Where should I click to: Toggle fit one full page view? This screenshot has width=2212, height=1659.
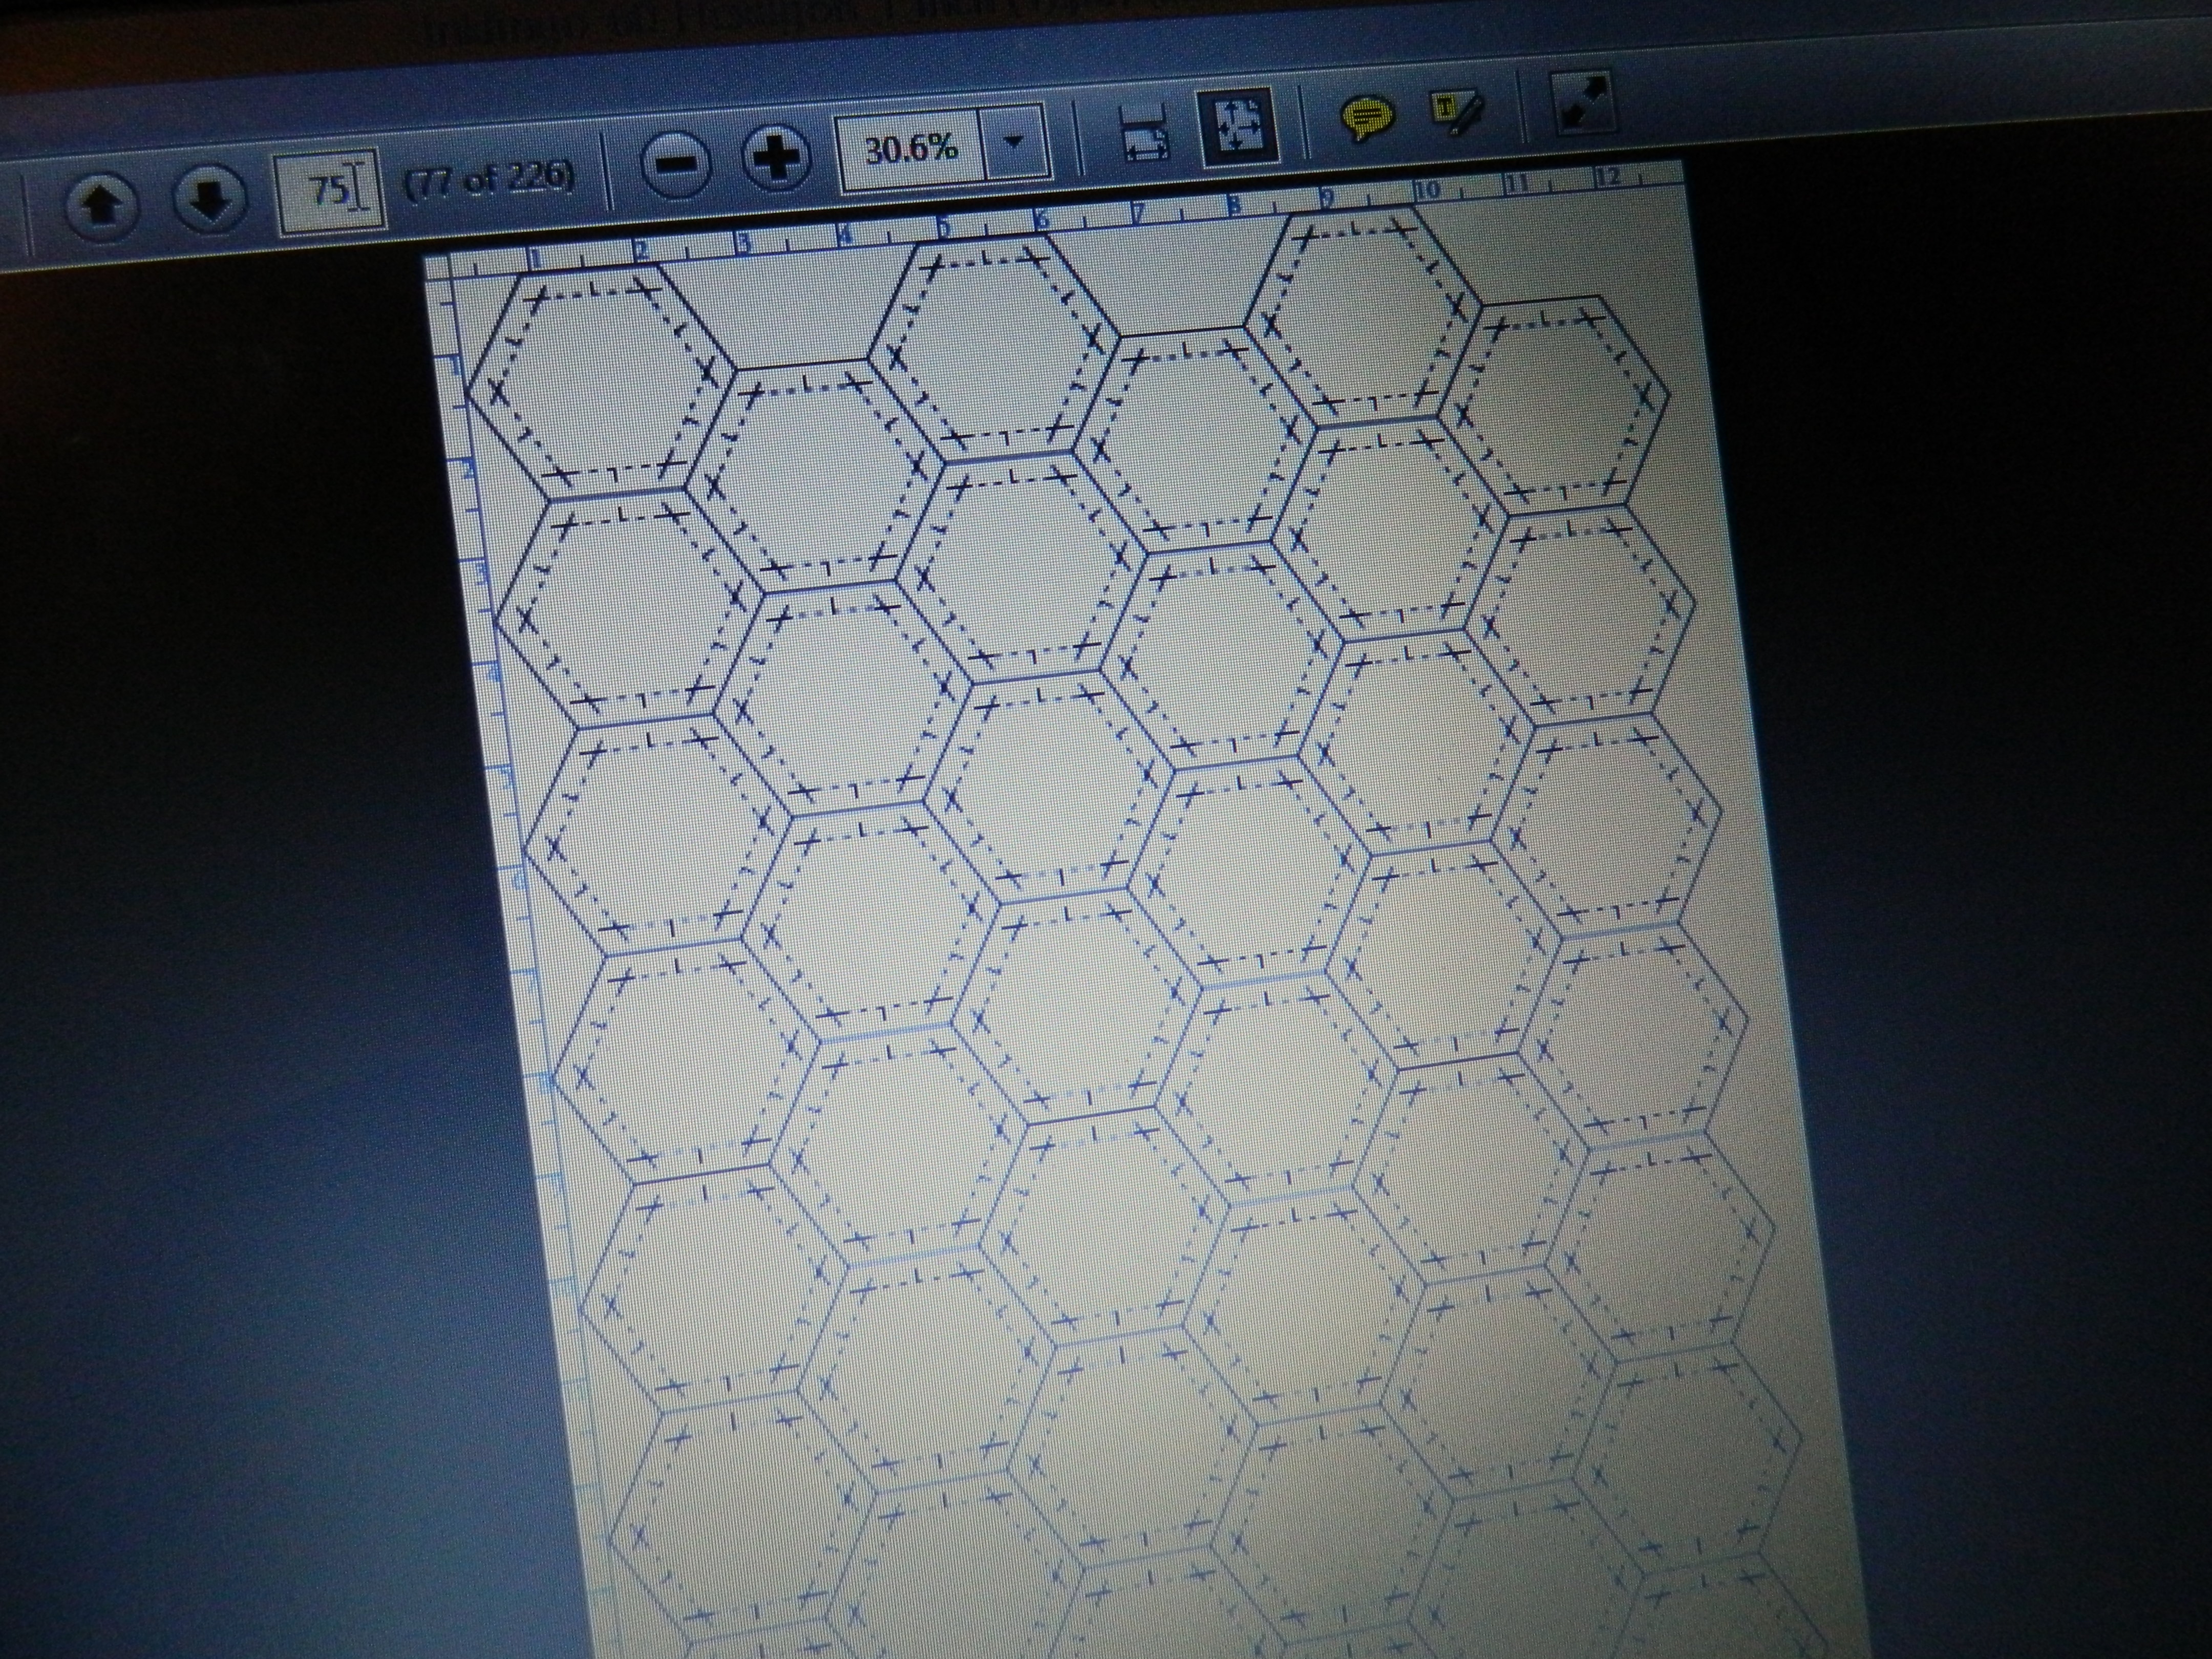(1238, 126)
